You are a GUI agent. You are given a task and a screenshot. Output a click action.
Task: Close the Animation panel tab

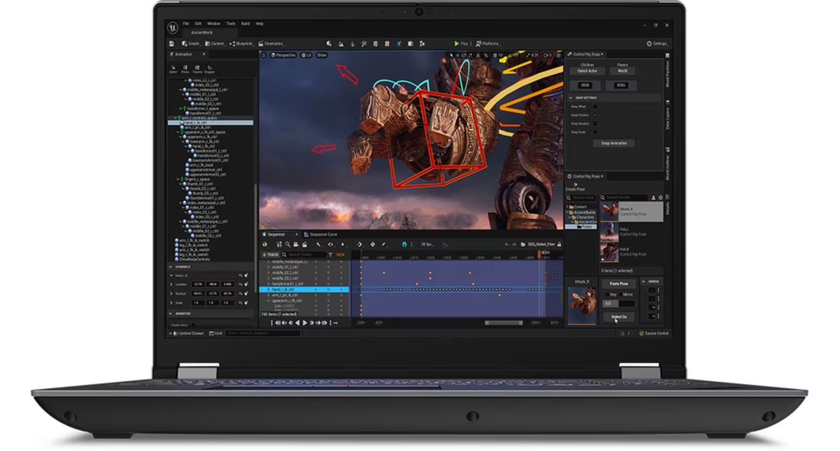204,55
